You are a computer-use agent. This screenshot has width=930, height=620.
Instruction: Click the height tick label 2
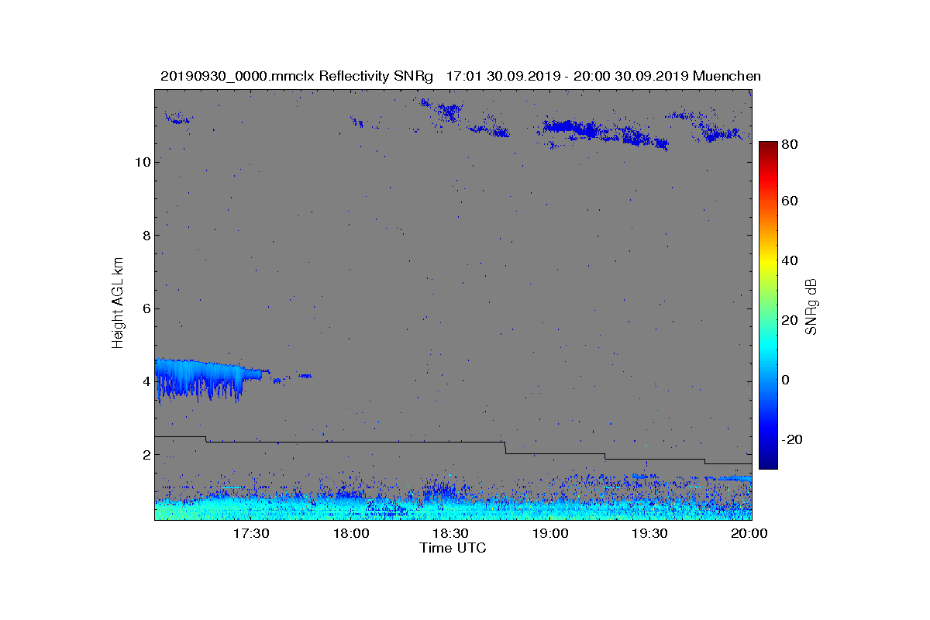[146, 455]
